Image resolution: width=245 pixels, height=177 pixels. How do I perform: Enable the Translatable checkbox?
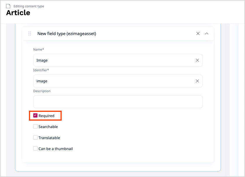pos(35,137)
